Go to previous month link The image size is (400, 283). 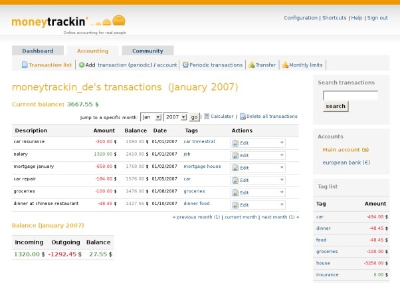pos(196,217)
